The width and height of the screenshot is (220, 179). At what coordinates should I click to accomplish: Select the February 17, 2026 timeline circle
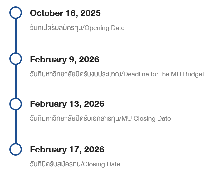click(x=16, y=149)
